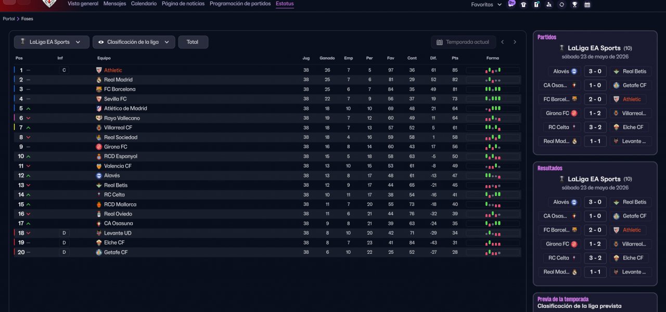Click the Real Oviedo team name in the table
Viewport: 666px width, 312px height.
coord(118,214)
